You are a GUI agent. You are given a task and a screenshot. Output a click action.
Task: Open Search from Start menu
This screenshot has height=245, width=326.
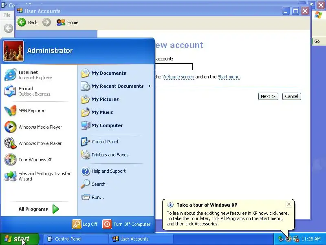click(116, 184)
